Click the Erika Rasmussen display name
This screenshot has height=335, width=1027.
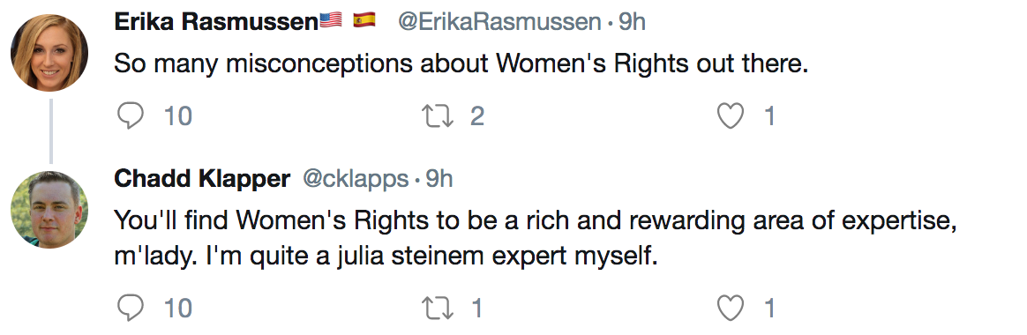216,21
